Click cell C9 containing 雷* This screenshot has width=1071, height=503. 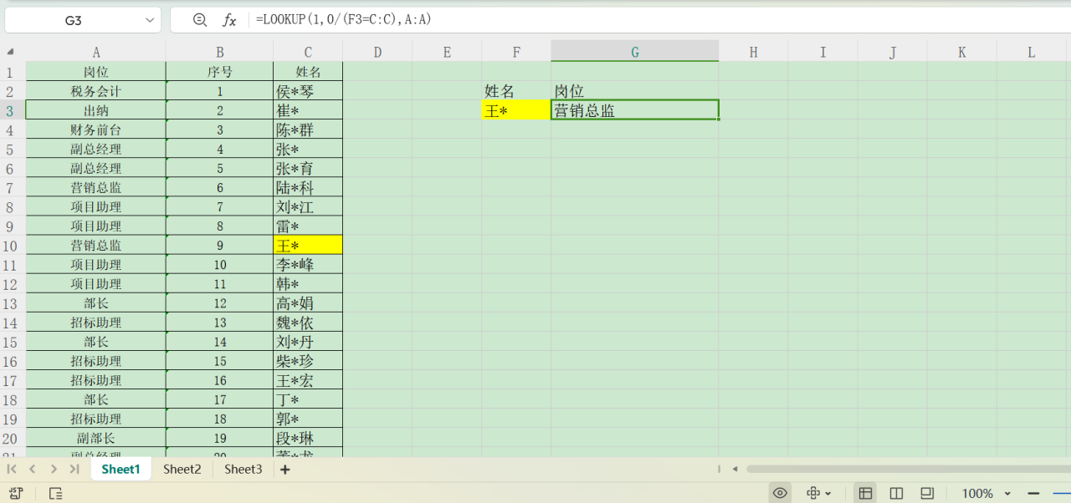(308, 226)
